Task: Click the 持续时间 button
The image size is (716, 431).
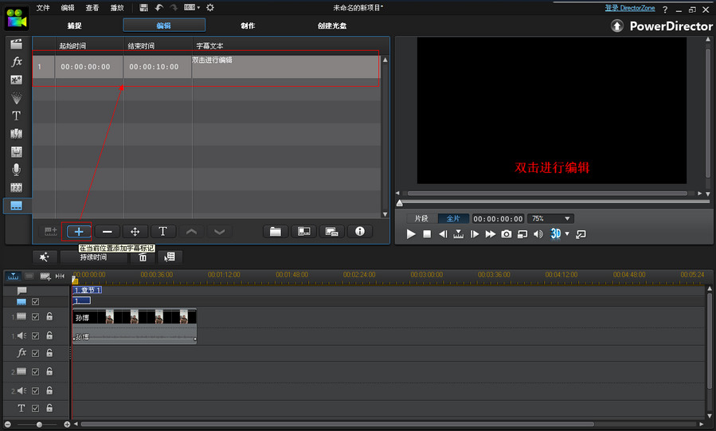Action: coord(93,257)
